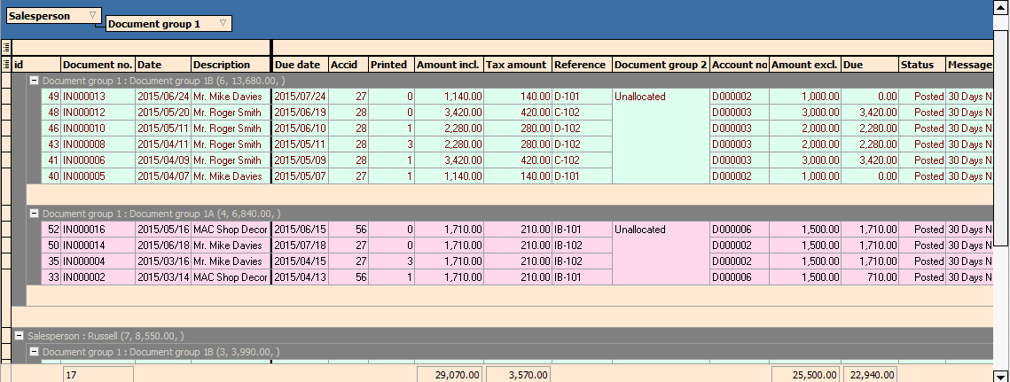This screenshot has height=382, width=1010.
Task: Sort by the Due date column header
Action: (299, 65)
